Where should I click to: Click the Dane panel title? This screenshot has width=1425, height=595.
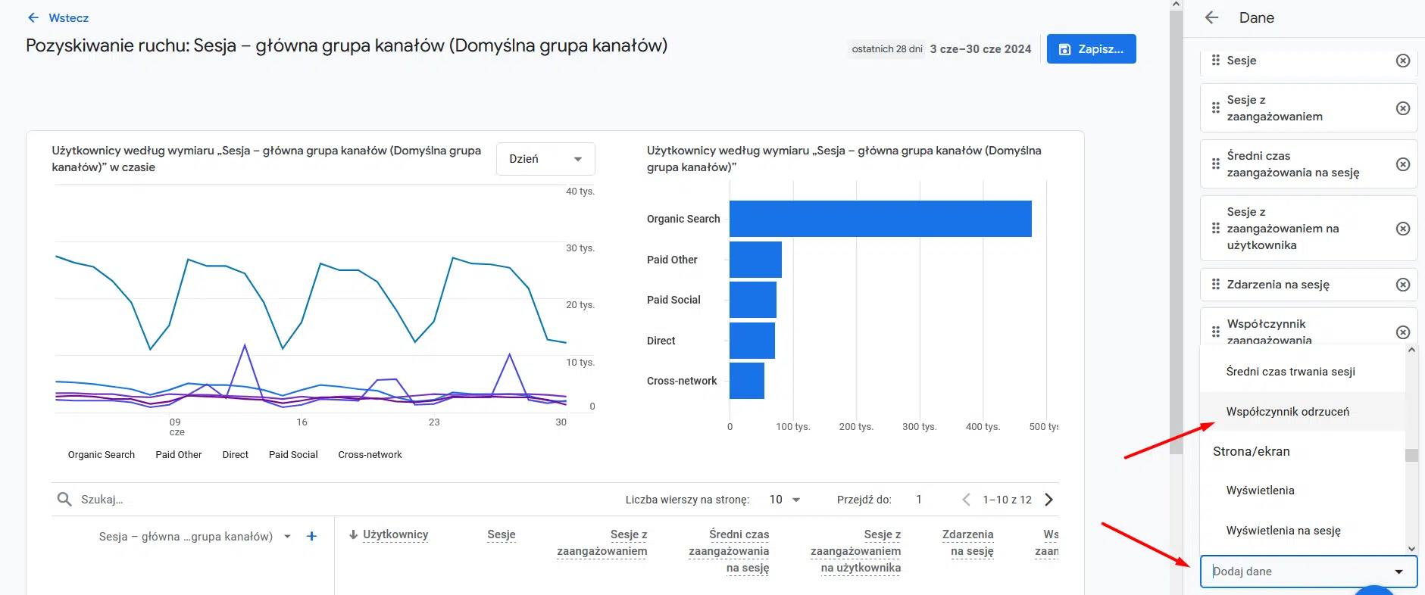(1256, 17)
